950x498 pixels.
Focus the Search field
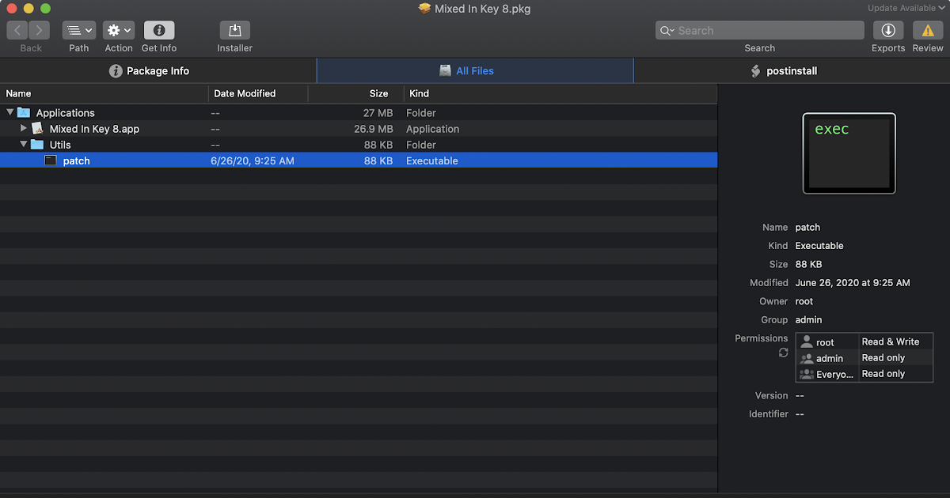point(760,31)
